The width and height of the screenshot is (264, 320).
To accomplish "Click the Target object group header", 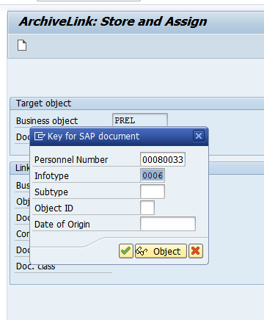I will [x=43, y=103].
